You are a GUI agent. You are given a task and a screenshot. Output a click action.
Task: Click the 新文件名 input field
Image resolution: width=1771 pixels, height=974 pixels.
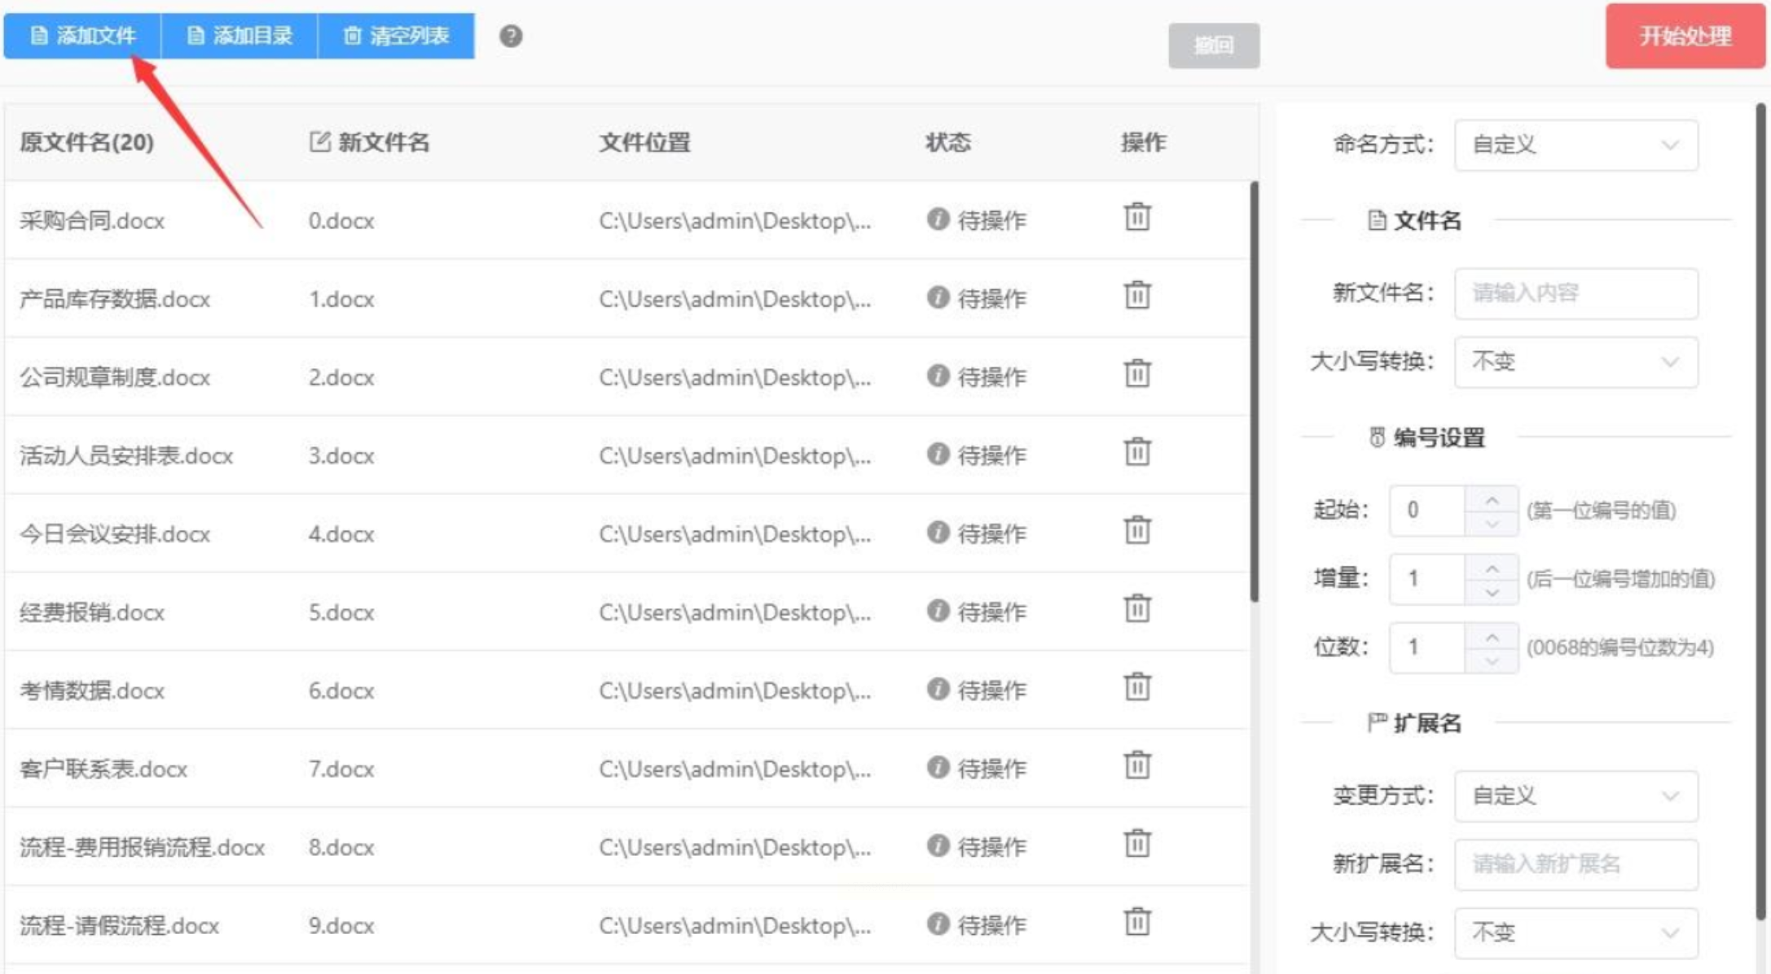point(1576,293)
